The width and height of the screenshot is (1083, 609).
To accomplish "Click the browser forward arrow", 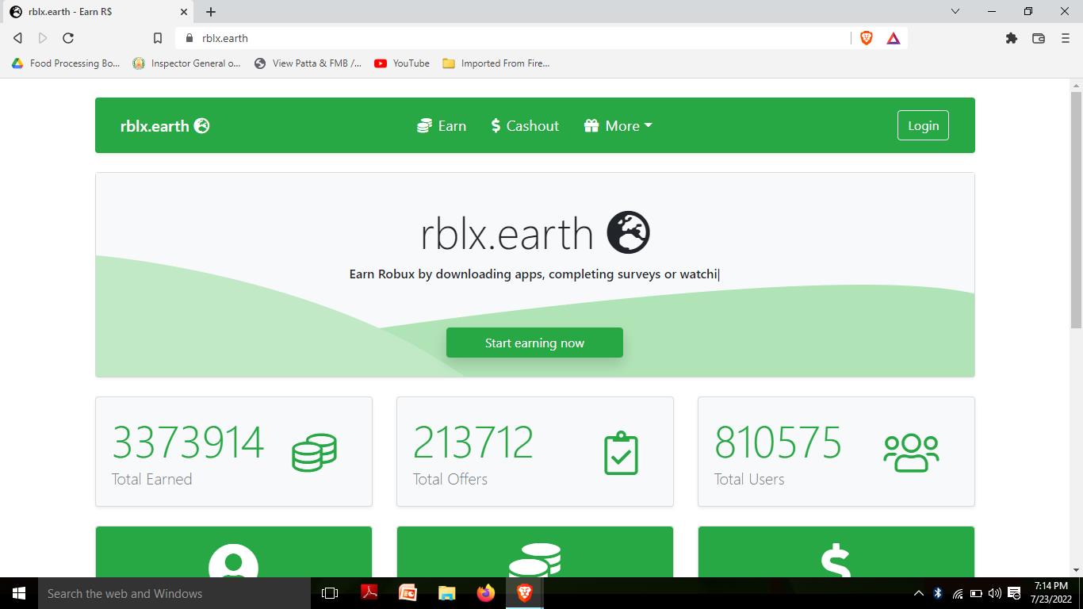I will 43,38.
